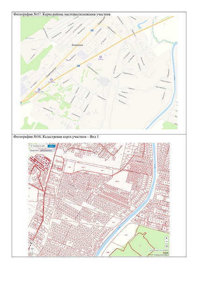Image resolution: width=198 pixels, height=281 pixels.
Task: Open the map layers icon
Action: tap(32, 248)
